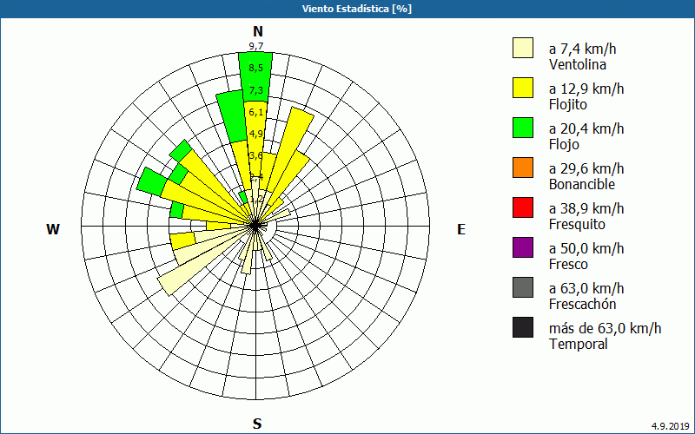Click the 'a 20,4 km/h' legend text
The height and width of the screenshot is (434, 695).
586,128
